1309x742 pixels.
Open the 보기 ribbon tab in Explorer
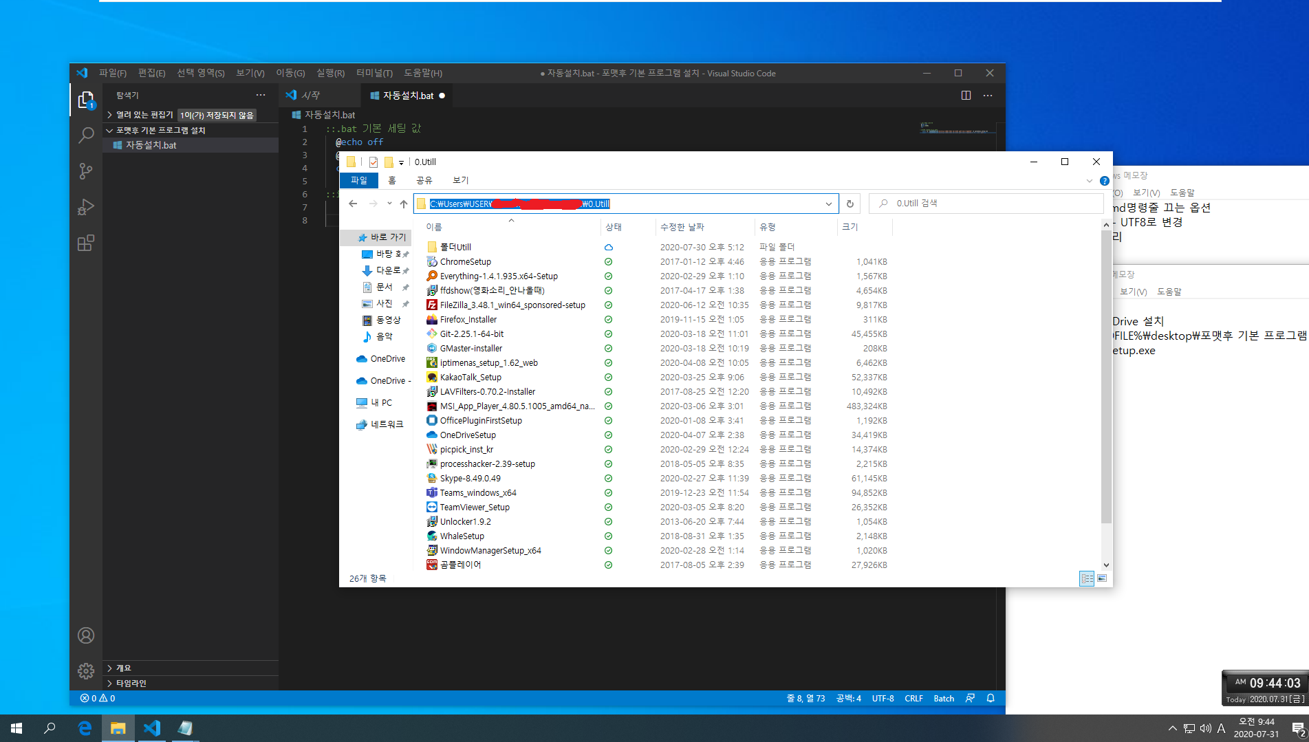click(461, 180)
